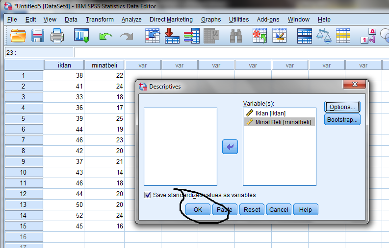Open the Analyze menu

131,19
